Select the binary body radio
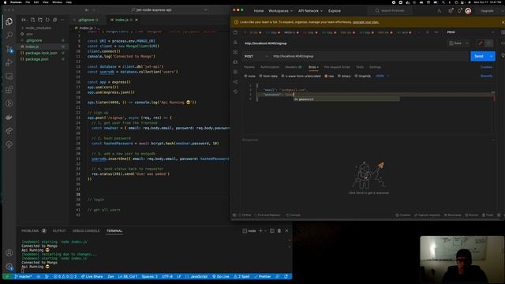The width and height of the screenshot is (505, 284). (x=339, y=77)
